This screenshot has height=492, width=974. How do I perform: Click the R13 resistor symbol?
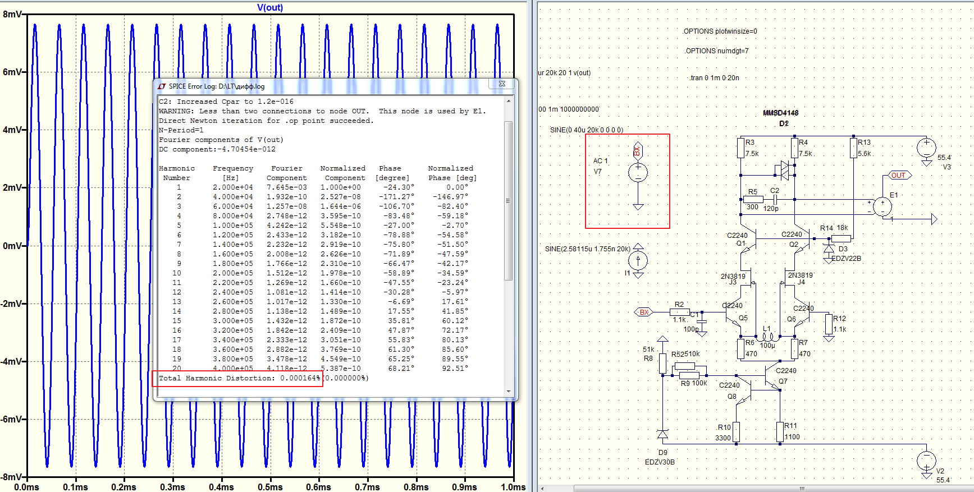pyautogui.click(x=853, y=148)
